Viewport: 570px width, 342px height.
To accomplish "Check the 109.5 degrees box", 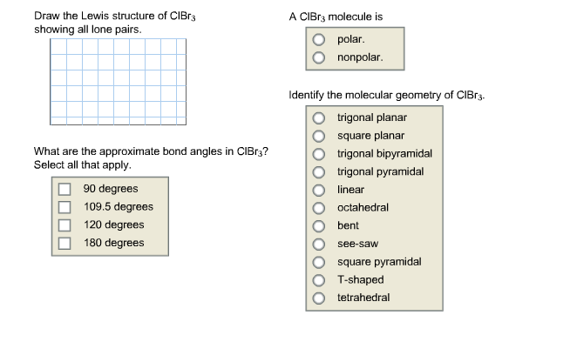I will tap(64, 207).
